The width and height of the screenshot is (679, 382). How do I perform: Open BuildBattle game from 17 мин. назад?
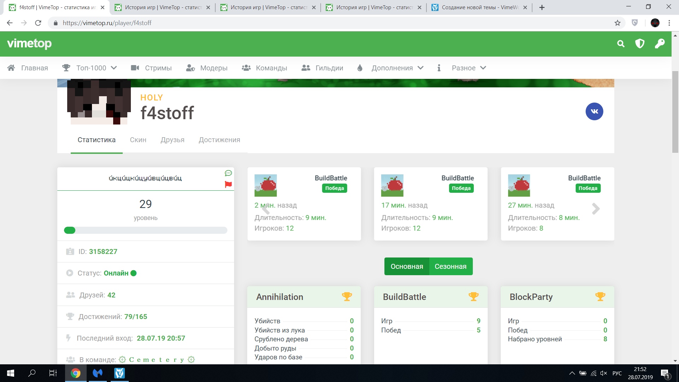[x=431, y=204]
